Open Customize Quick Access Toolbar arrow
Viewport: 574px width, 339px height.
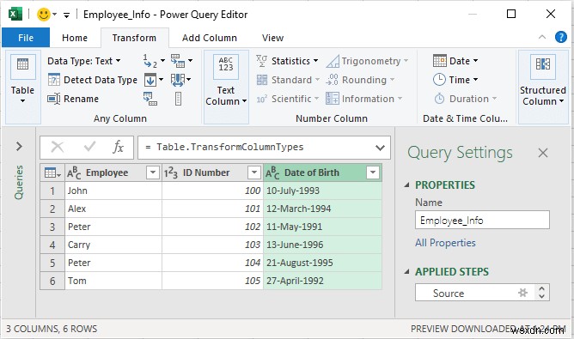(x=66, y=15)
